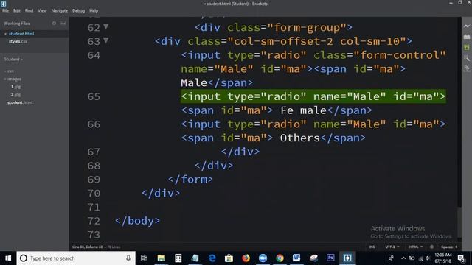Open the Edit menu
Viewport: 472px width, 265px height.
(16, 10)
